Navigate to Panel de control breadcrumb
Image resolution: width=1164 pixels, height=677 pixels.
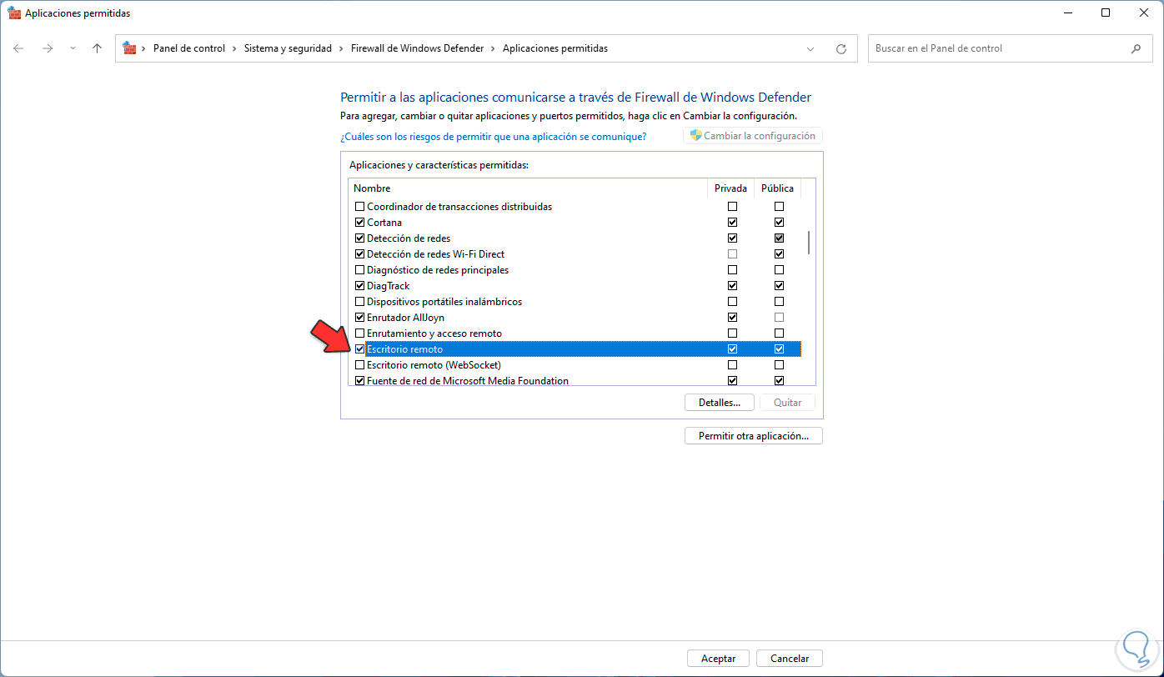pyautogui.click(x=189, y=48)
